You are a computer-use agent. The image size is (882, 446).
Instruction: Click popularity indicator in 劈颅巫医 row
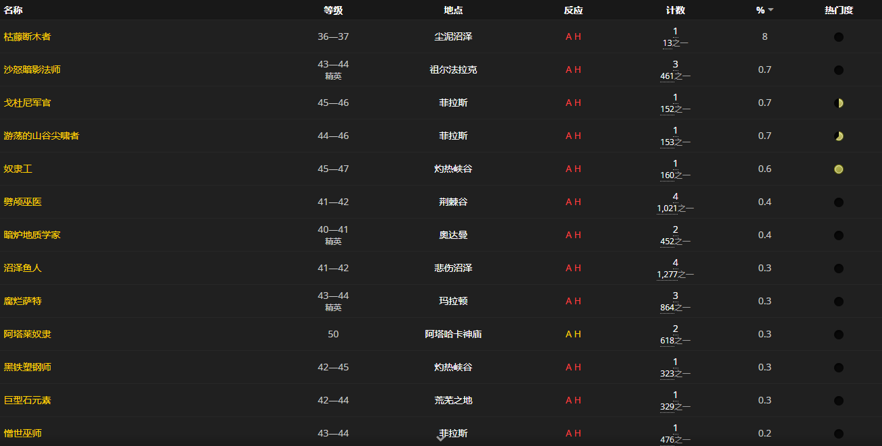click(839, 202)
